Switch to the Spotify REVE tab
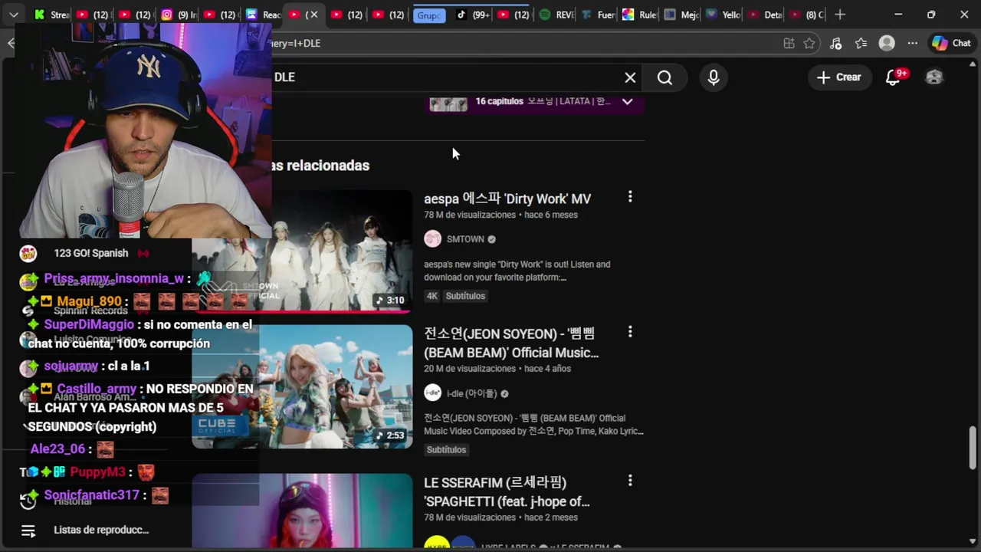This screenshot has height=552, width=981. pyautogui.click(x=556, y=15)
